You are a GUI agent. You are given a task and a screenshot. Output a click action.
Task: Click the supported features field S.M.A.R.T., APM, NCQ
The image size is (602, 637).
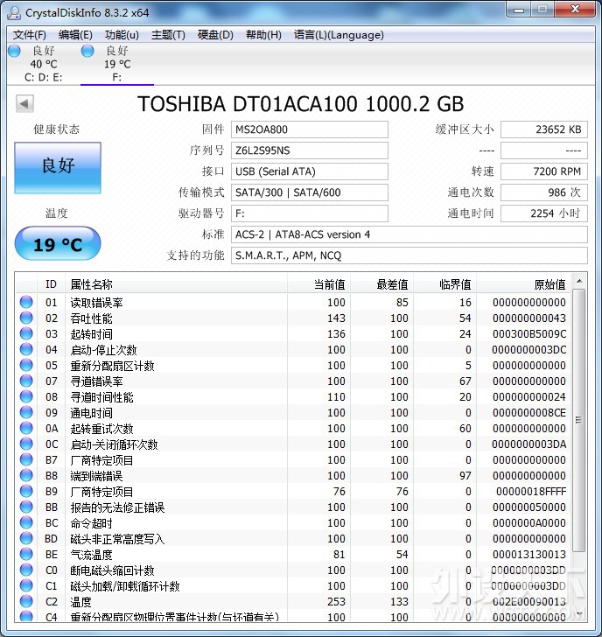pyautogui.click(x=409, y=255)
